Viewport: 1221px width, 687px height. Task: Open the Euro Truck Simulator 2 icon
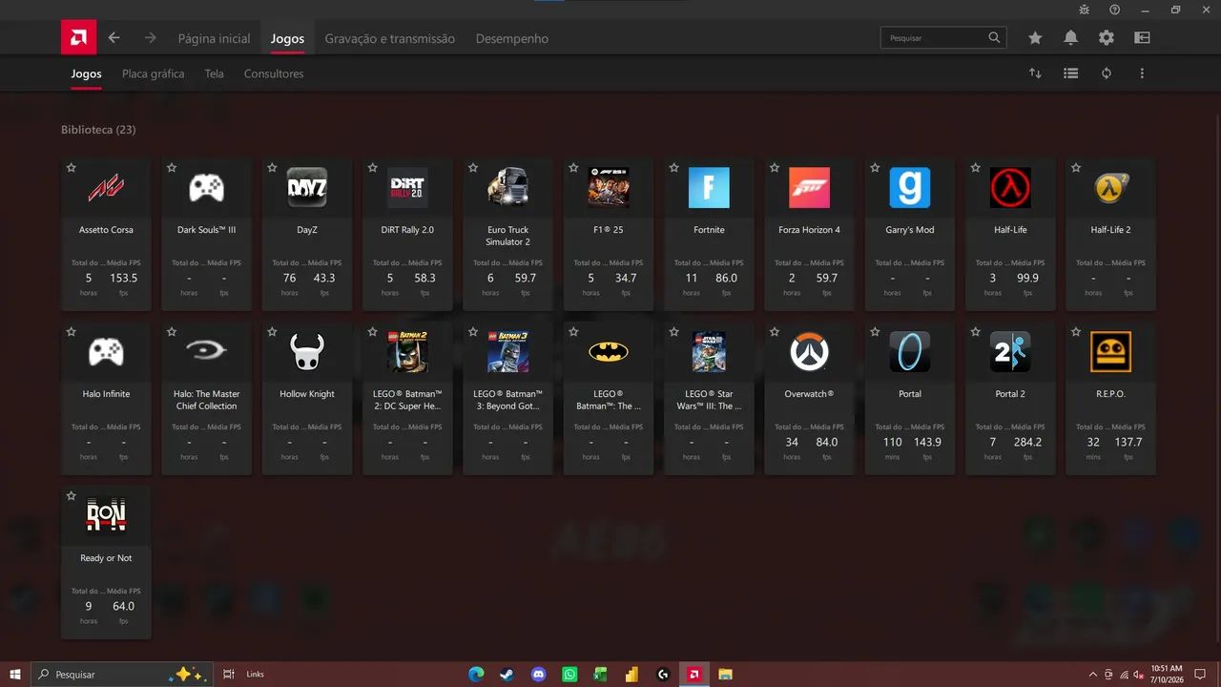coord(507,188)
